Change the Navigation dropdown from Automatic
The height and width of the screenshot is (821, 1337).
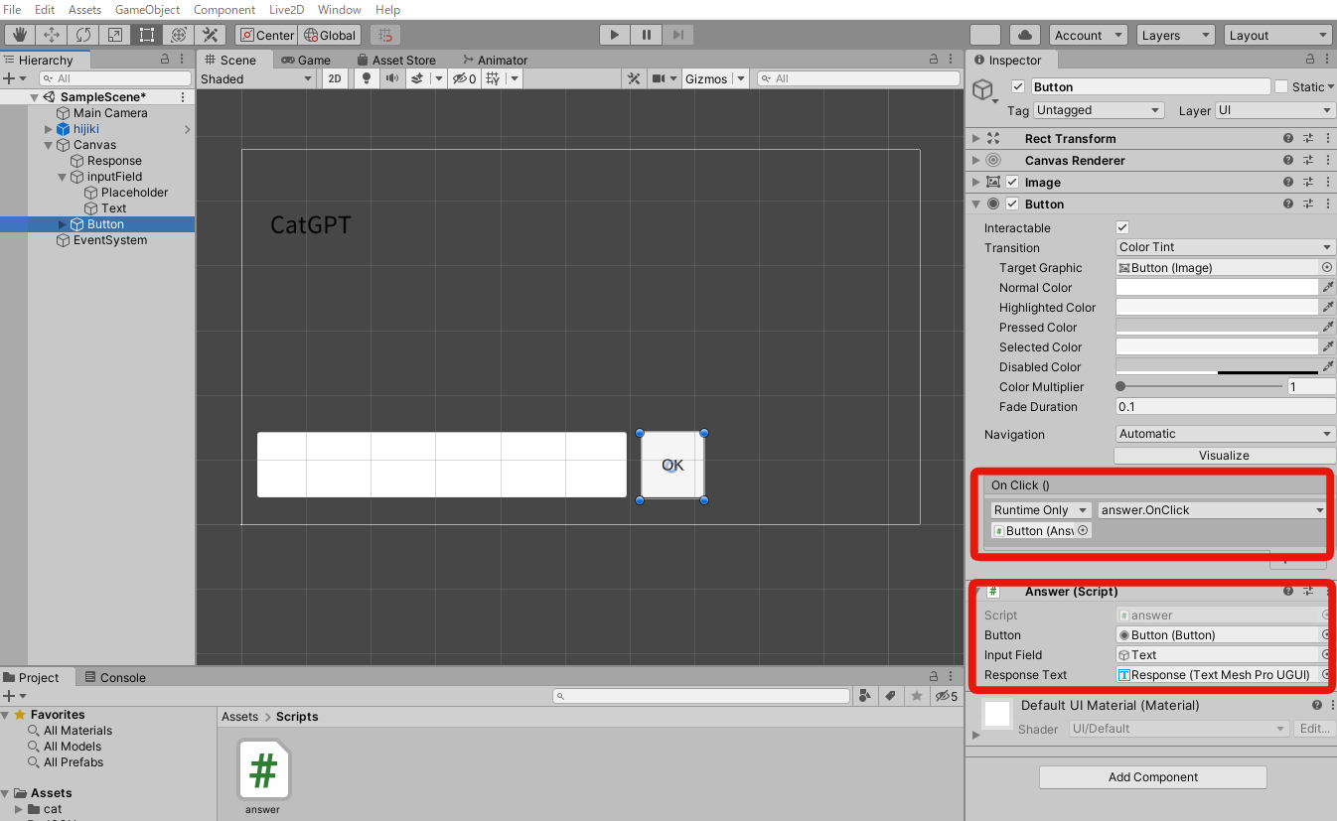click(x=1224, y=434)
